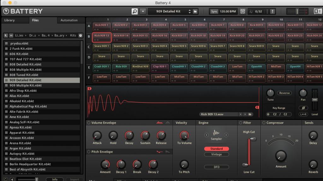Click the prehear speaker icon in browser footer
The image size is (323, 181).
(12, 179)
